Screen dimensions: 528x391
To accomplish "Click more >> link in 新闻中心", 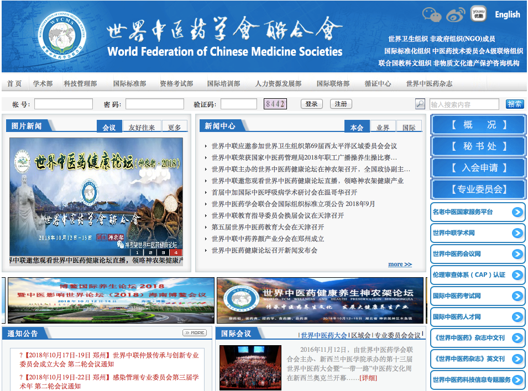I will point(400,264).
